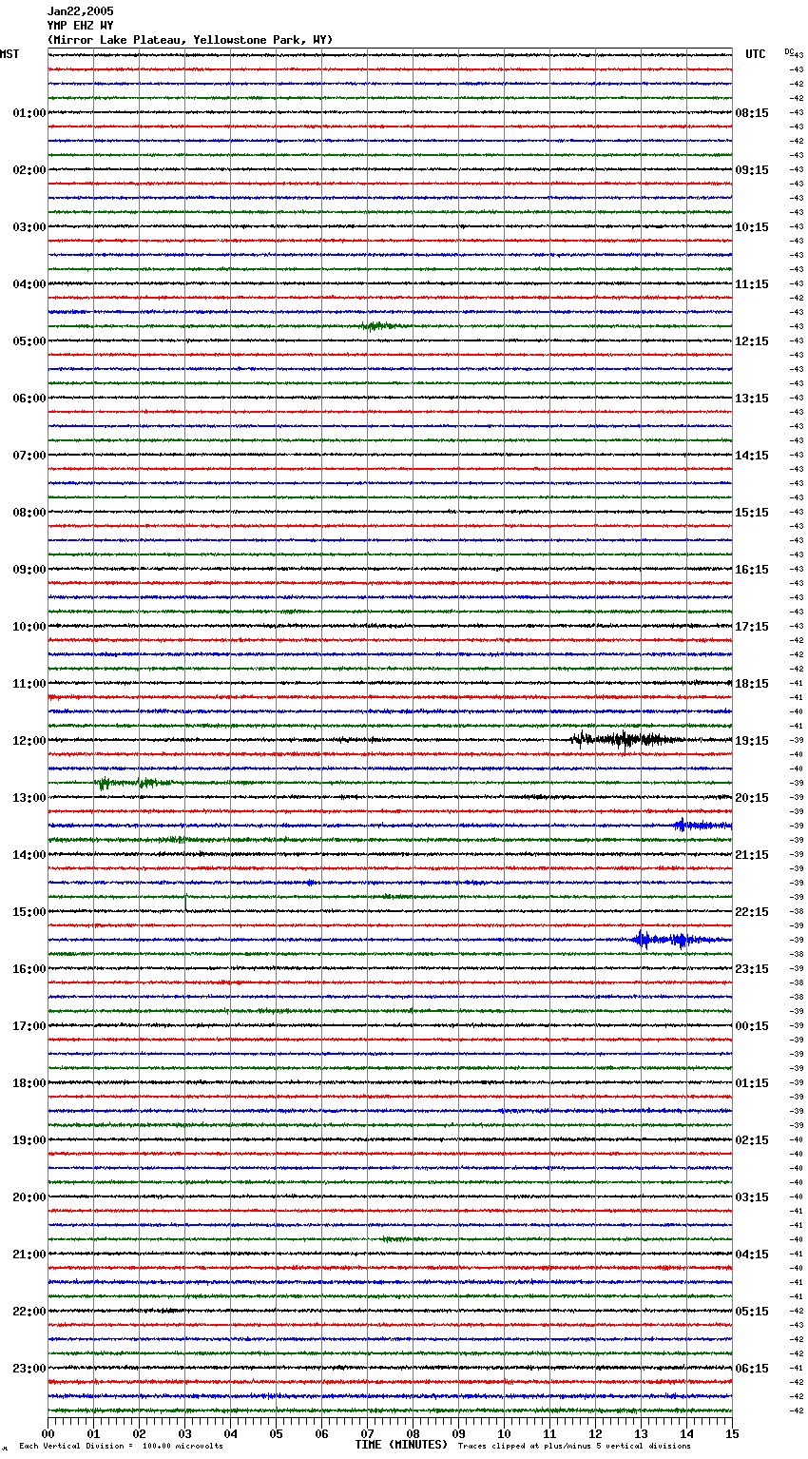Click the 14:15 UTC time label

click(x=752, y=456)
